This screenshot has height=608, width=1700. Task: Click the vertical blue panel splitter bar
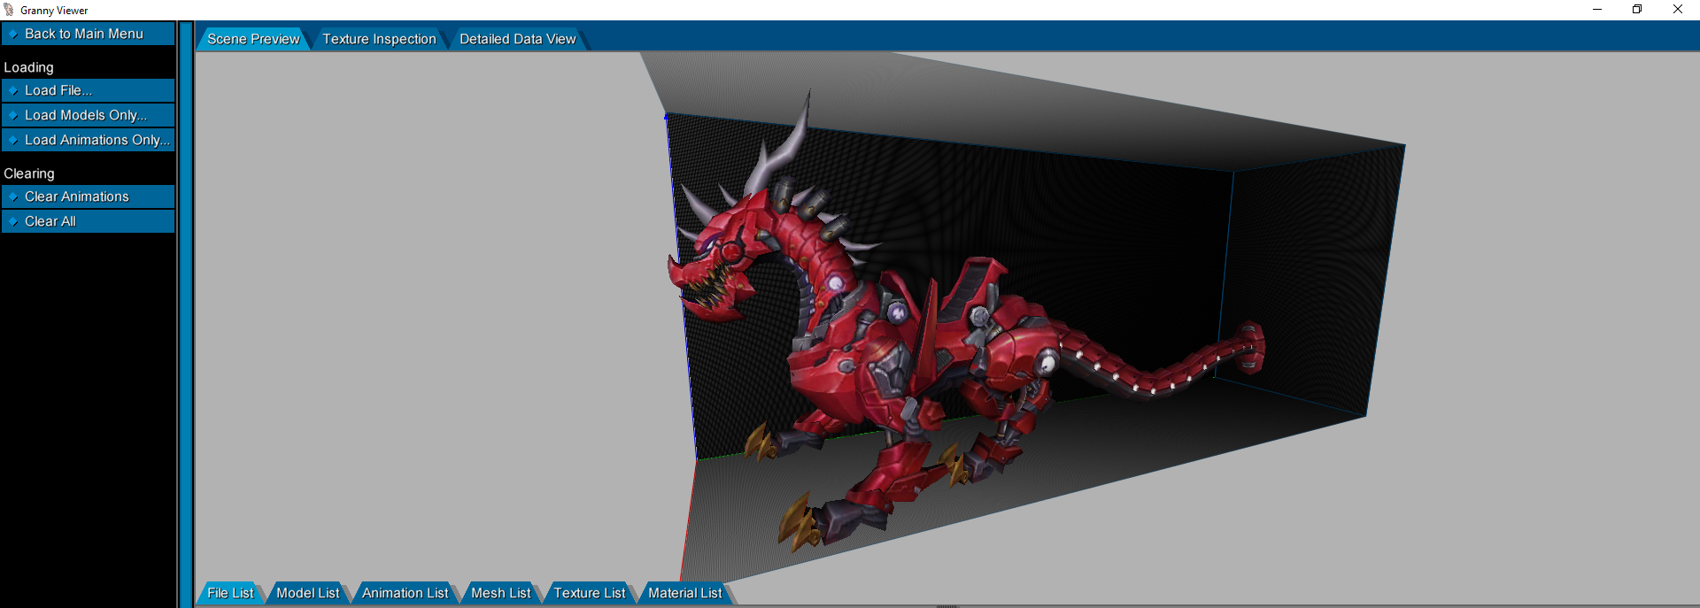186,310
